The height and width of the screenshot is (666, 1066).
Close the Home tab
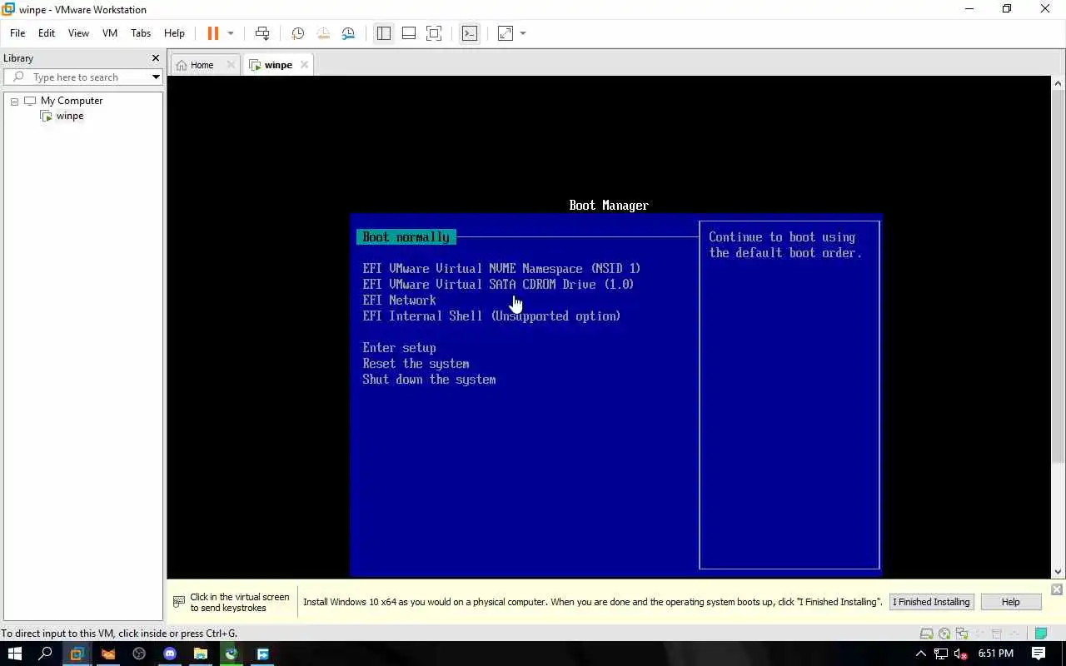point(231,65)
